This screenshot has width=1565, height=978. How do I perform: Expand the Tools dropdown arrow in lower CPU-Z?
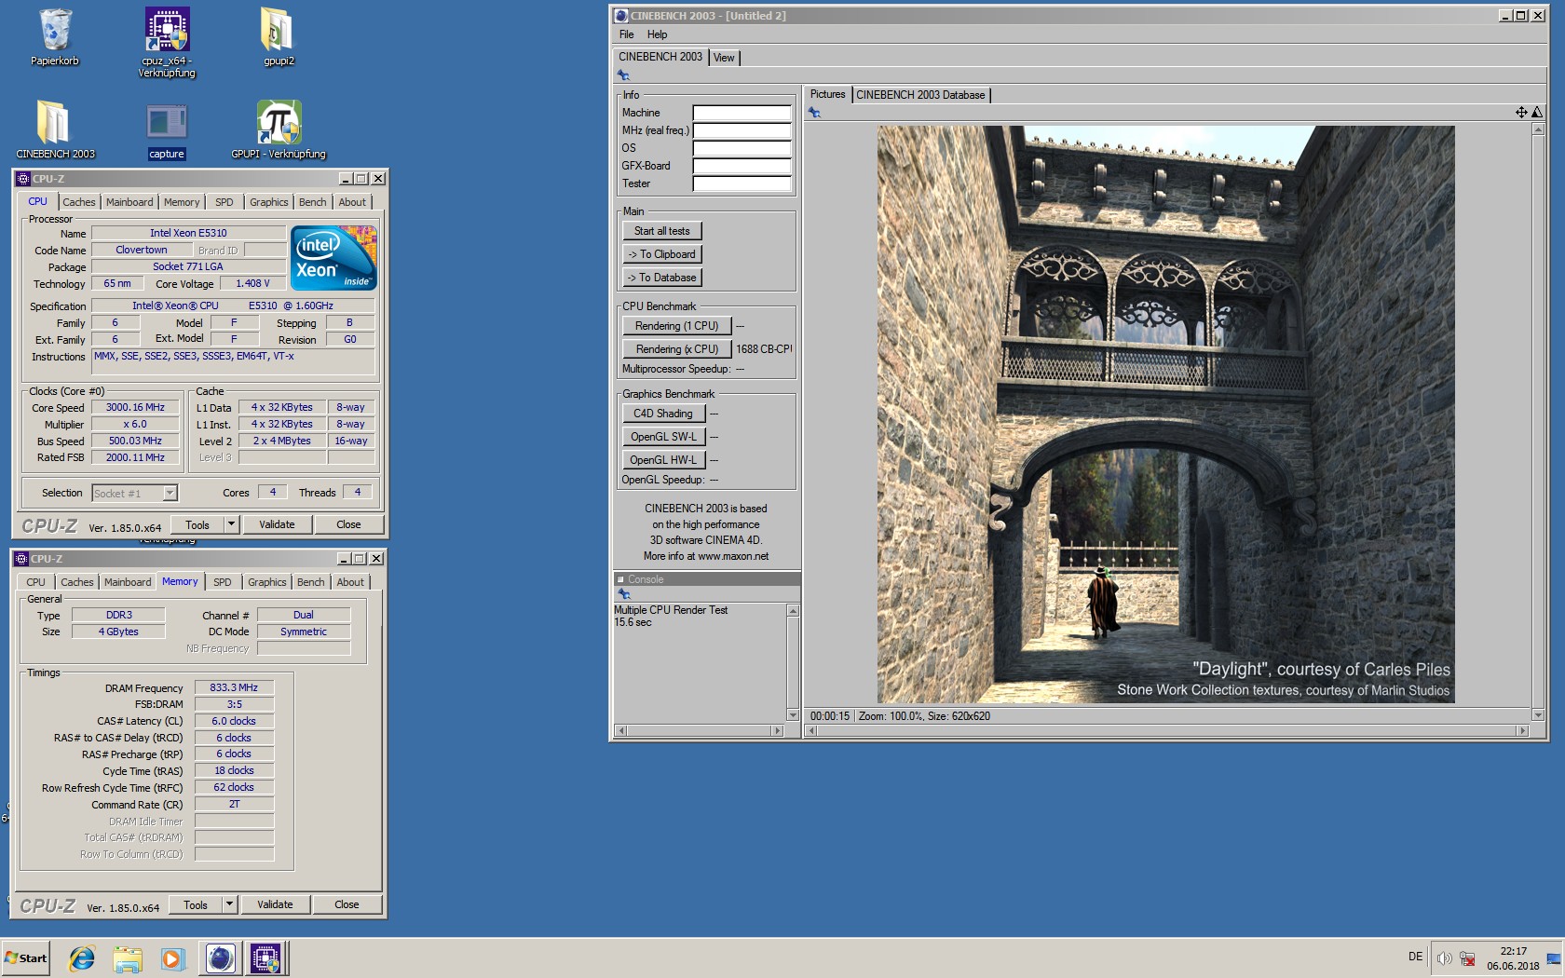pos(229,904)
